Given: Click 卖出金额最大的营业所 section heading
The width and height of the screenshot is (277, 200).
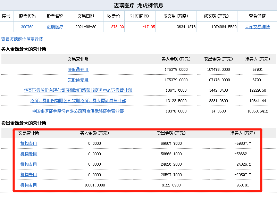Looking at the screenshot, I should (24, 123).
